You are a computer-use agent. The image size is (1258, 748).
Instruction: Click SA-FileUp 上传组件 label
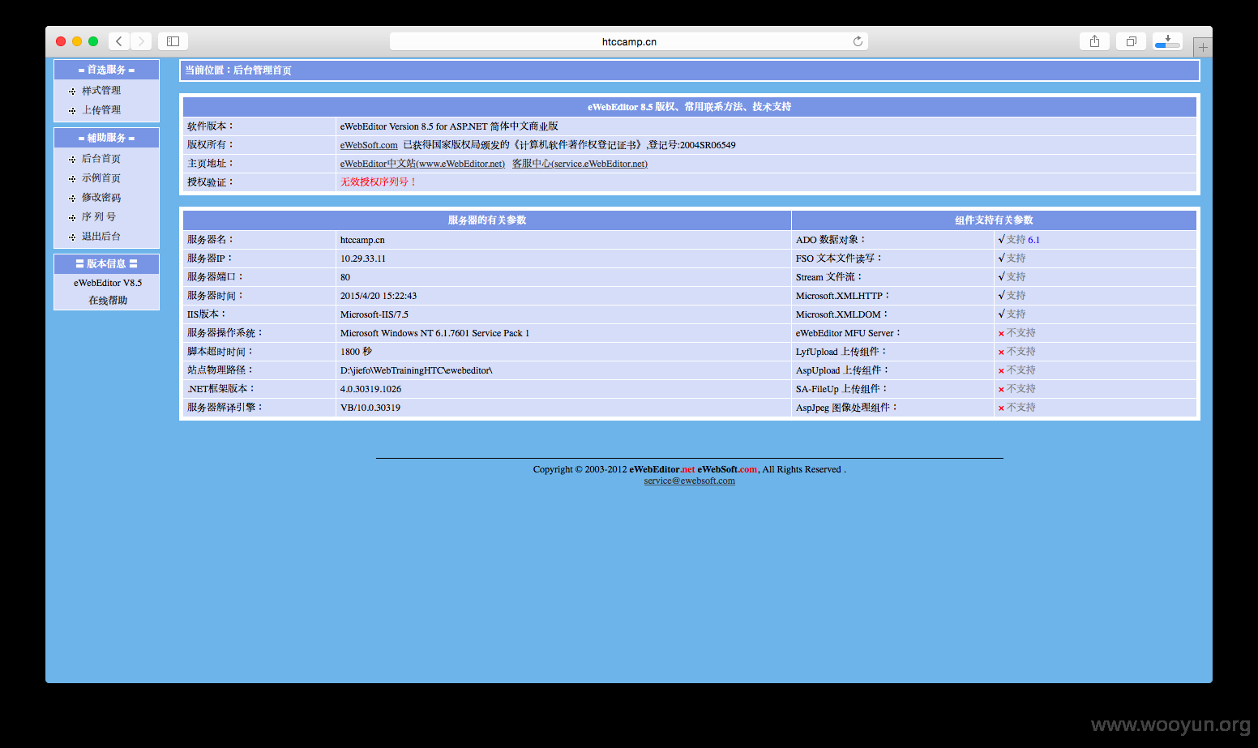842,389
